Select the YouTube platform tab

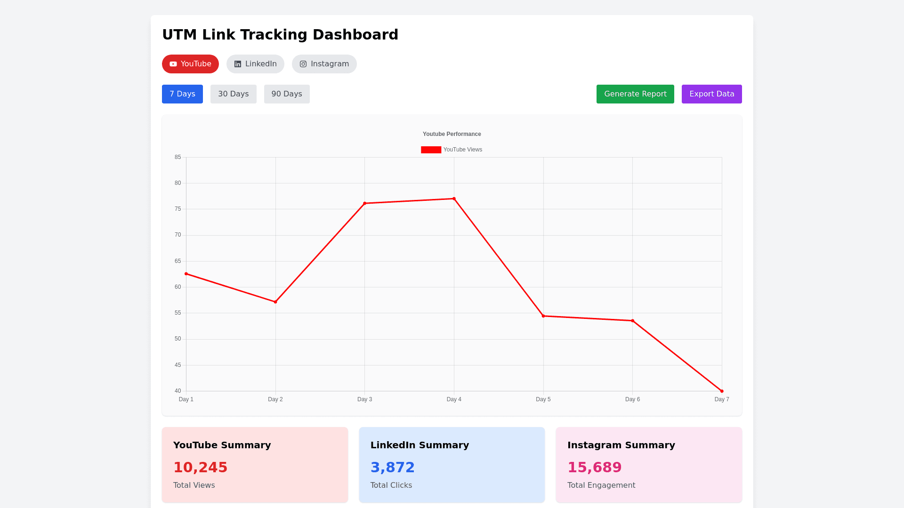pos(190,64)
